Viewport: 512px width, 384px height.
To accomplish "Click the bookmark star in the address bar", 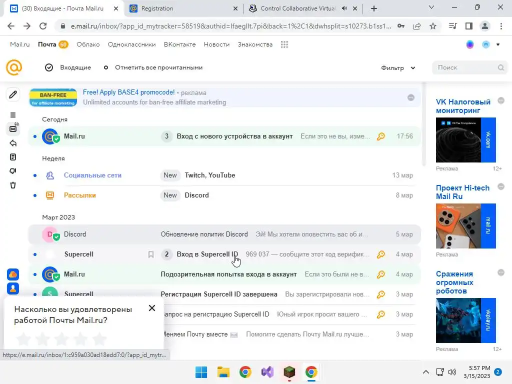I will (x=433, y=26).
